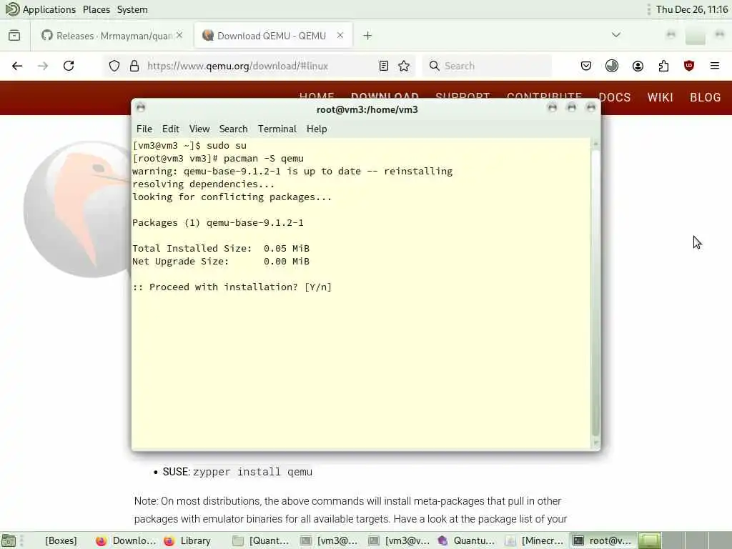Open the Terminal menu in terminal window
Image resolution: width=732 pixels, height=549 pixels.
point(277,129)
